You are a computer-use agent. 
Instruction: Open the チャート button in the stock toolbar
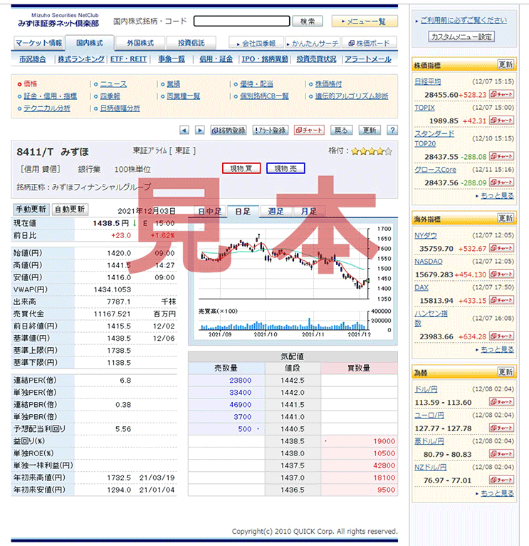point(309,130)
